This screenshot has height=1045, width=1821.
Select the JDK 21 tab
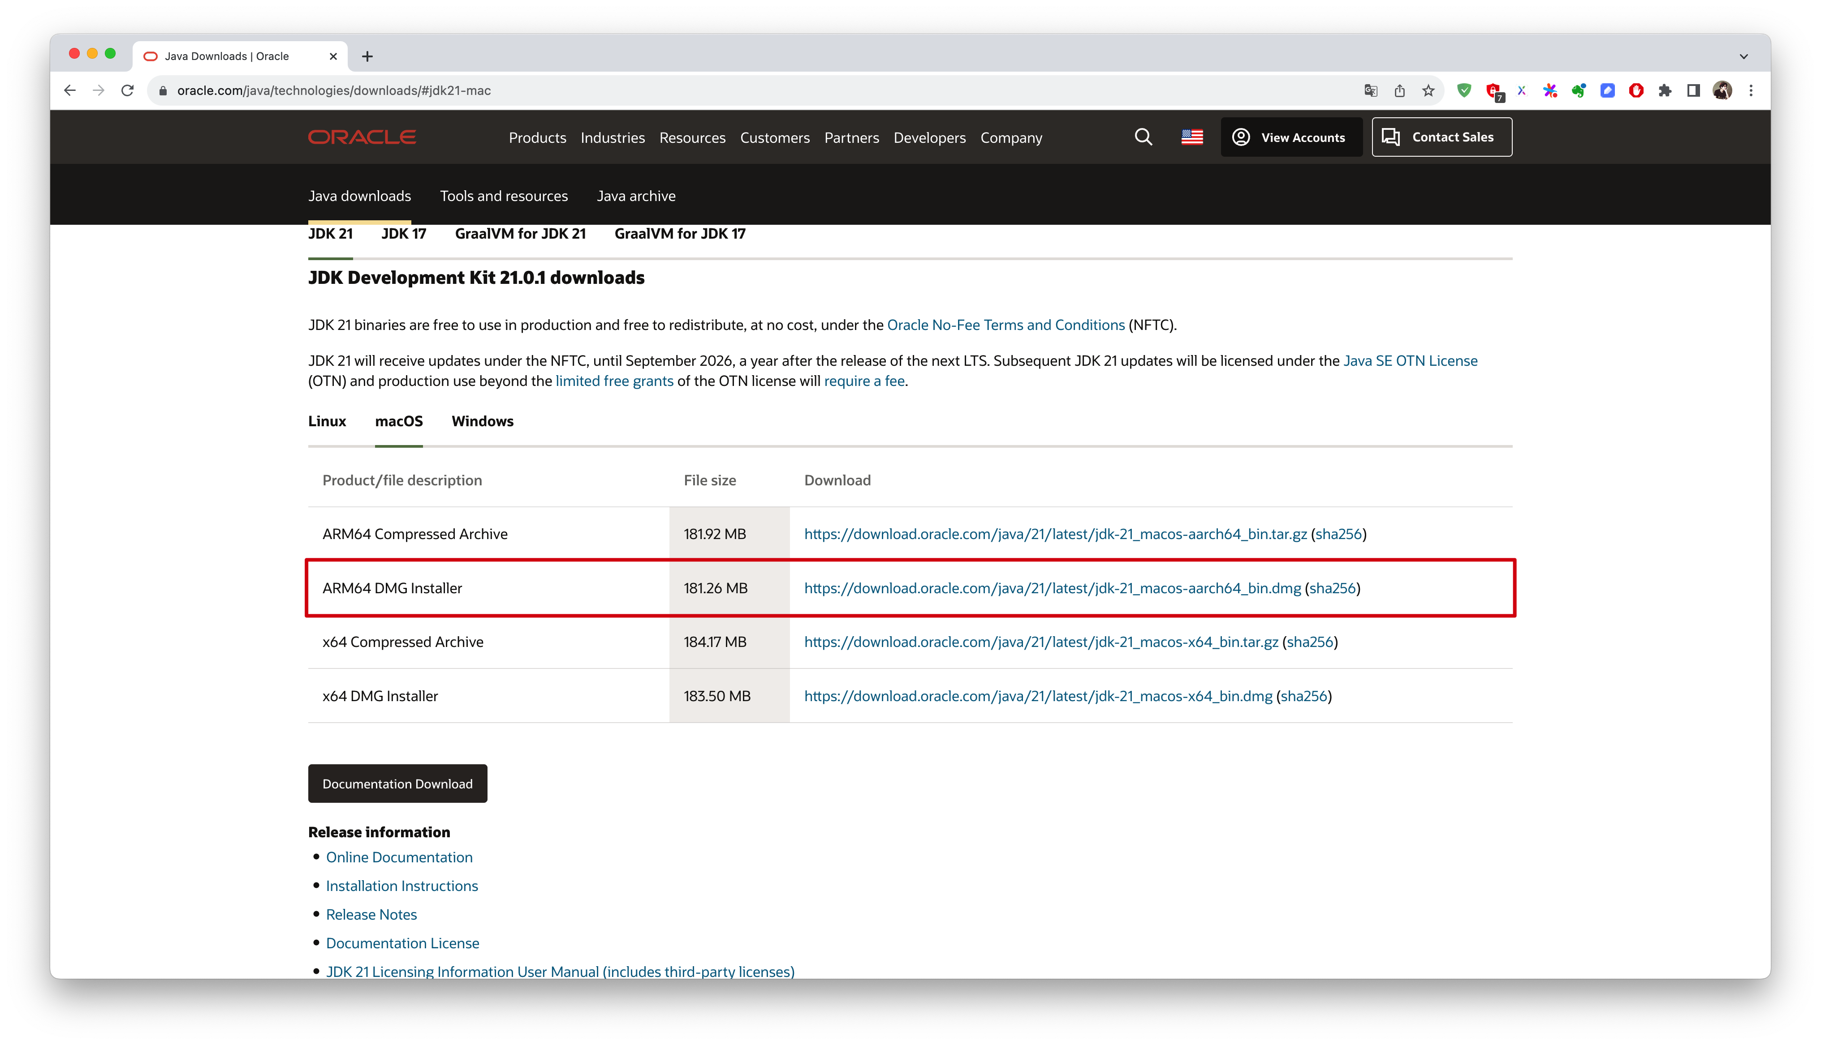point(330,234)
